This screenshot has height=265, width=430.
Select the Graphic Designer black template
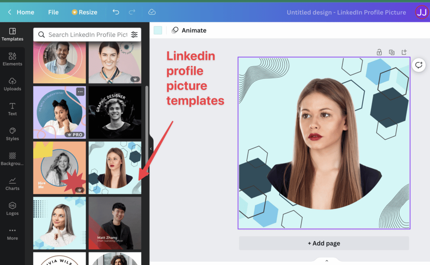pos(115,112)
